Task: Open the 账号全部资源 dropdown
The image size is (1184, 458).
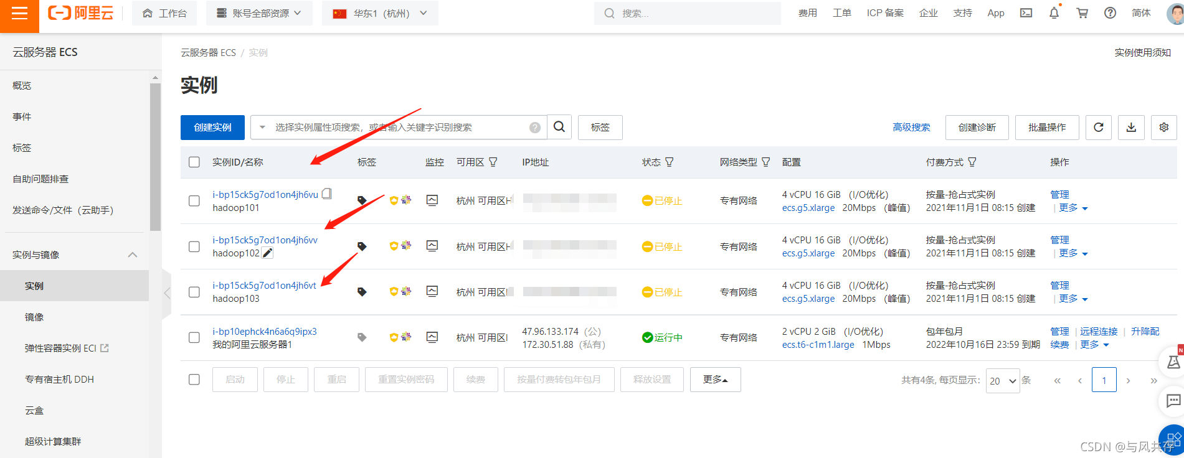Action: tap(259, 13)
